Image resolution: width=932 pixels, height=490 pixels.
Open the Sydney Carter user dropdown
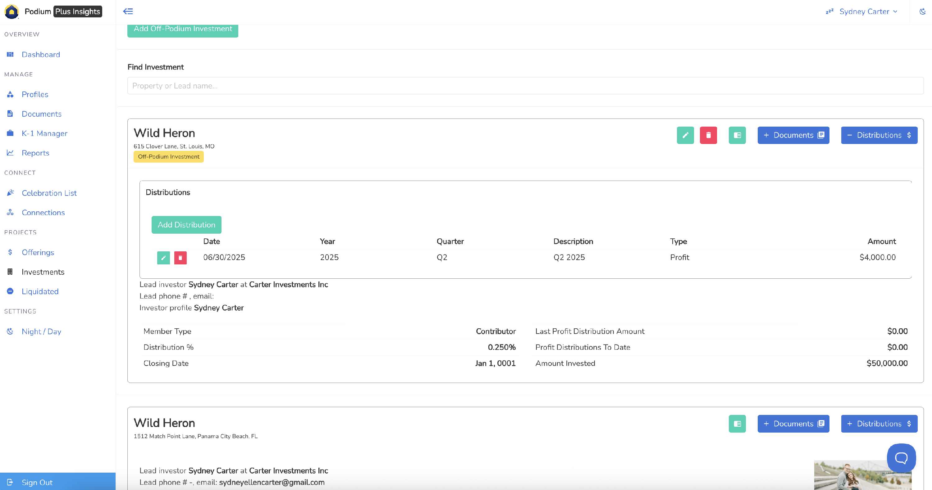click(867, 11)
